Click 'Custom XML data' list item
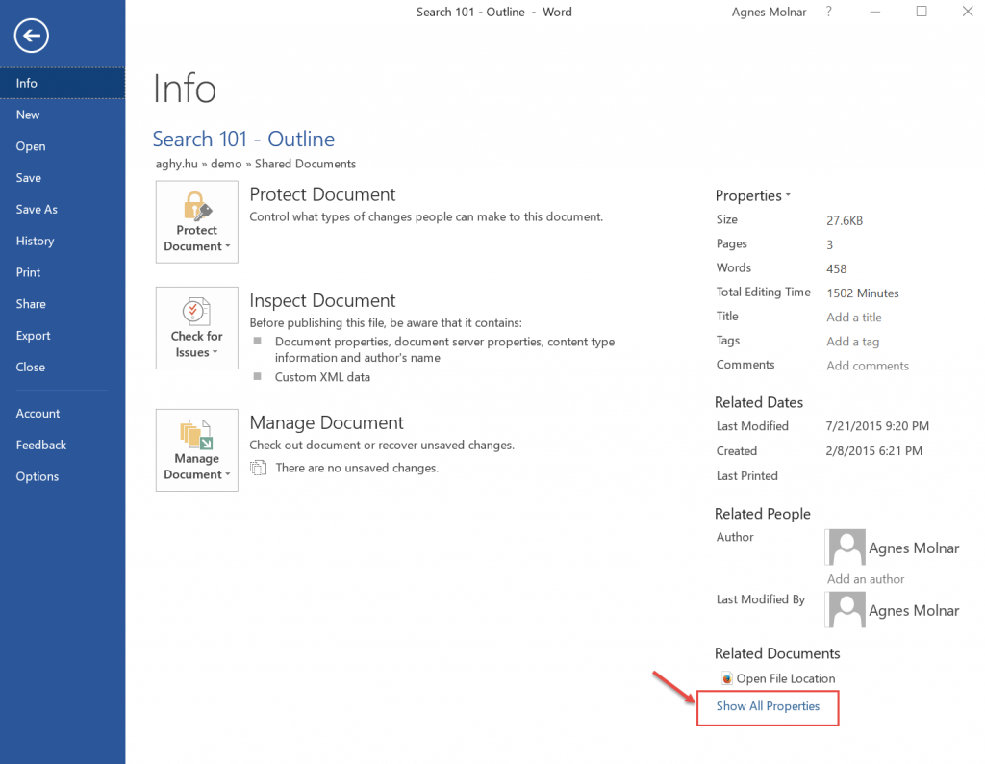Screen dimensions: 985x764 coord(322,377)
